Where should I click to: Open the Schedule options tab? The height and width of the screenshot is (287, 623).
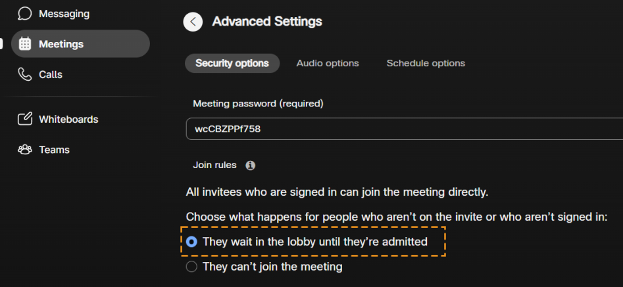coord(426,63)
